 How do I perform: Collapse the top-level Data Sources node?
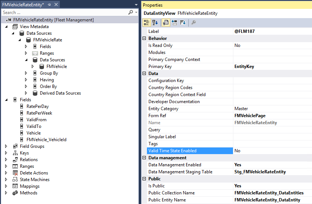[x=13, y=33]
